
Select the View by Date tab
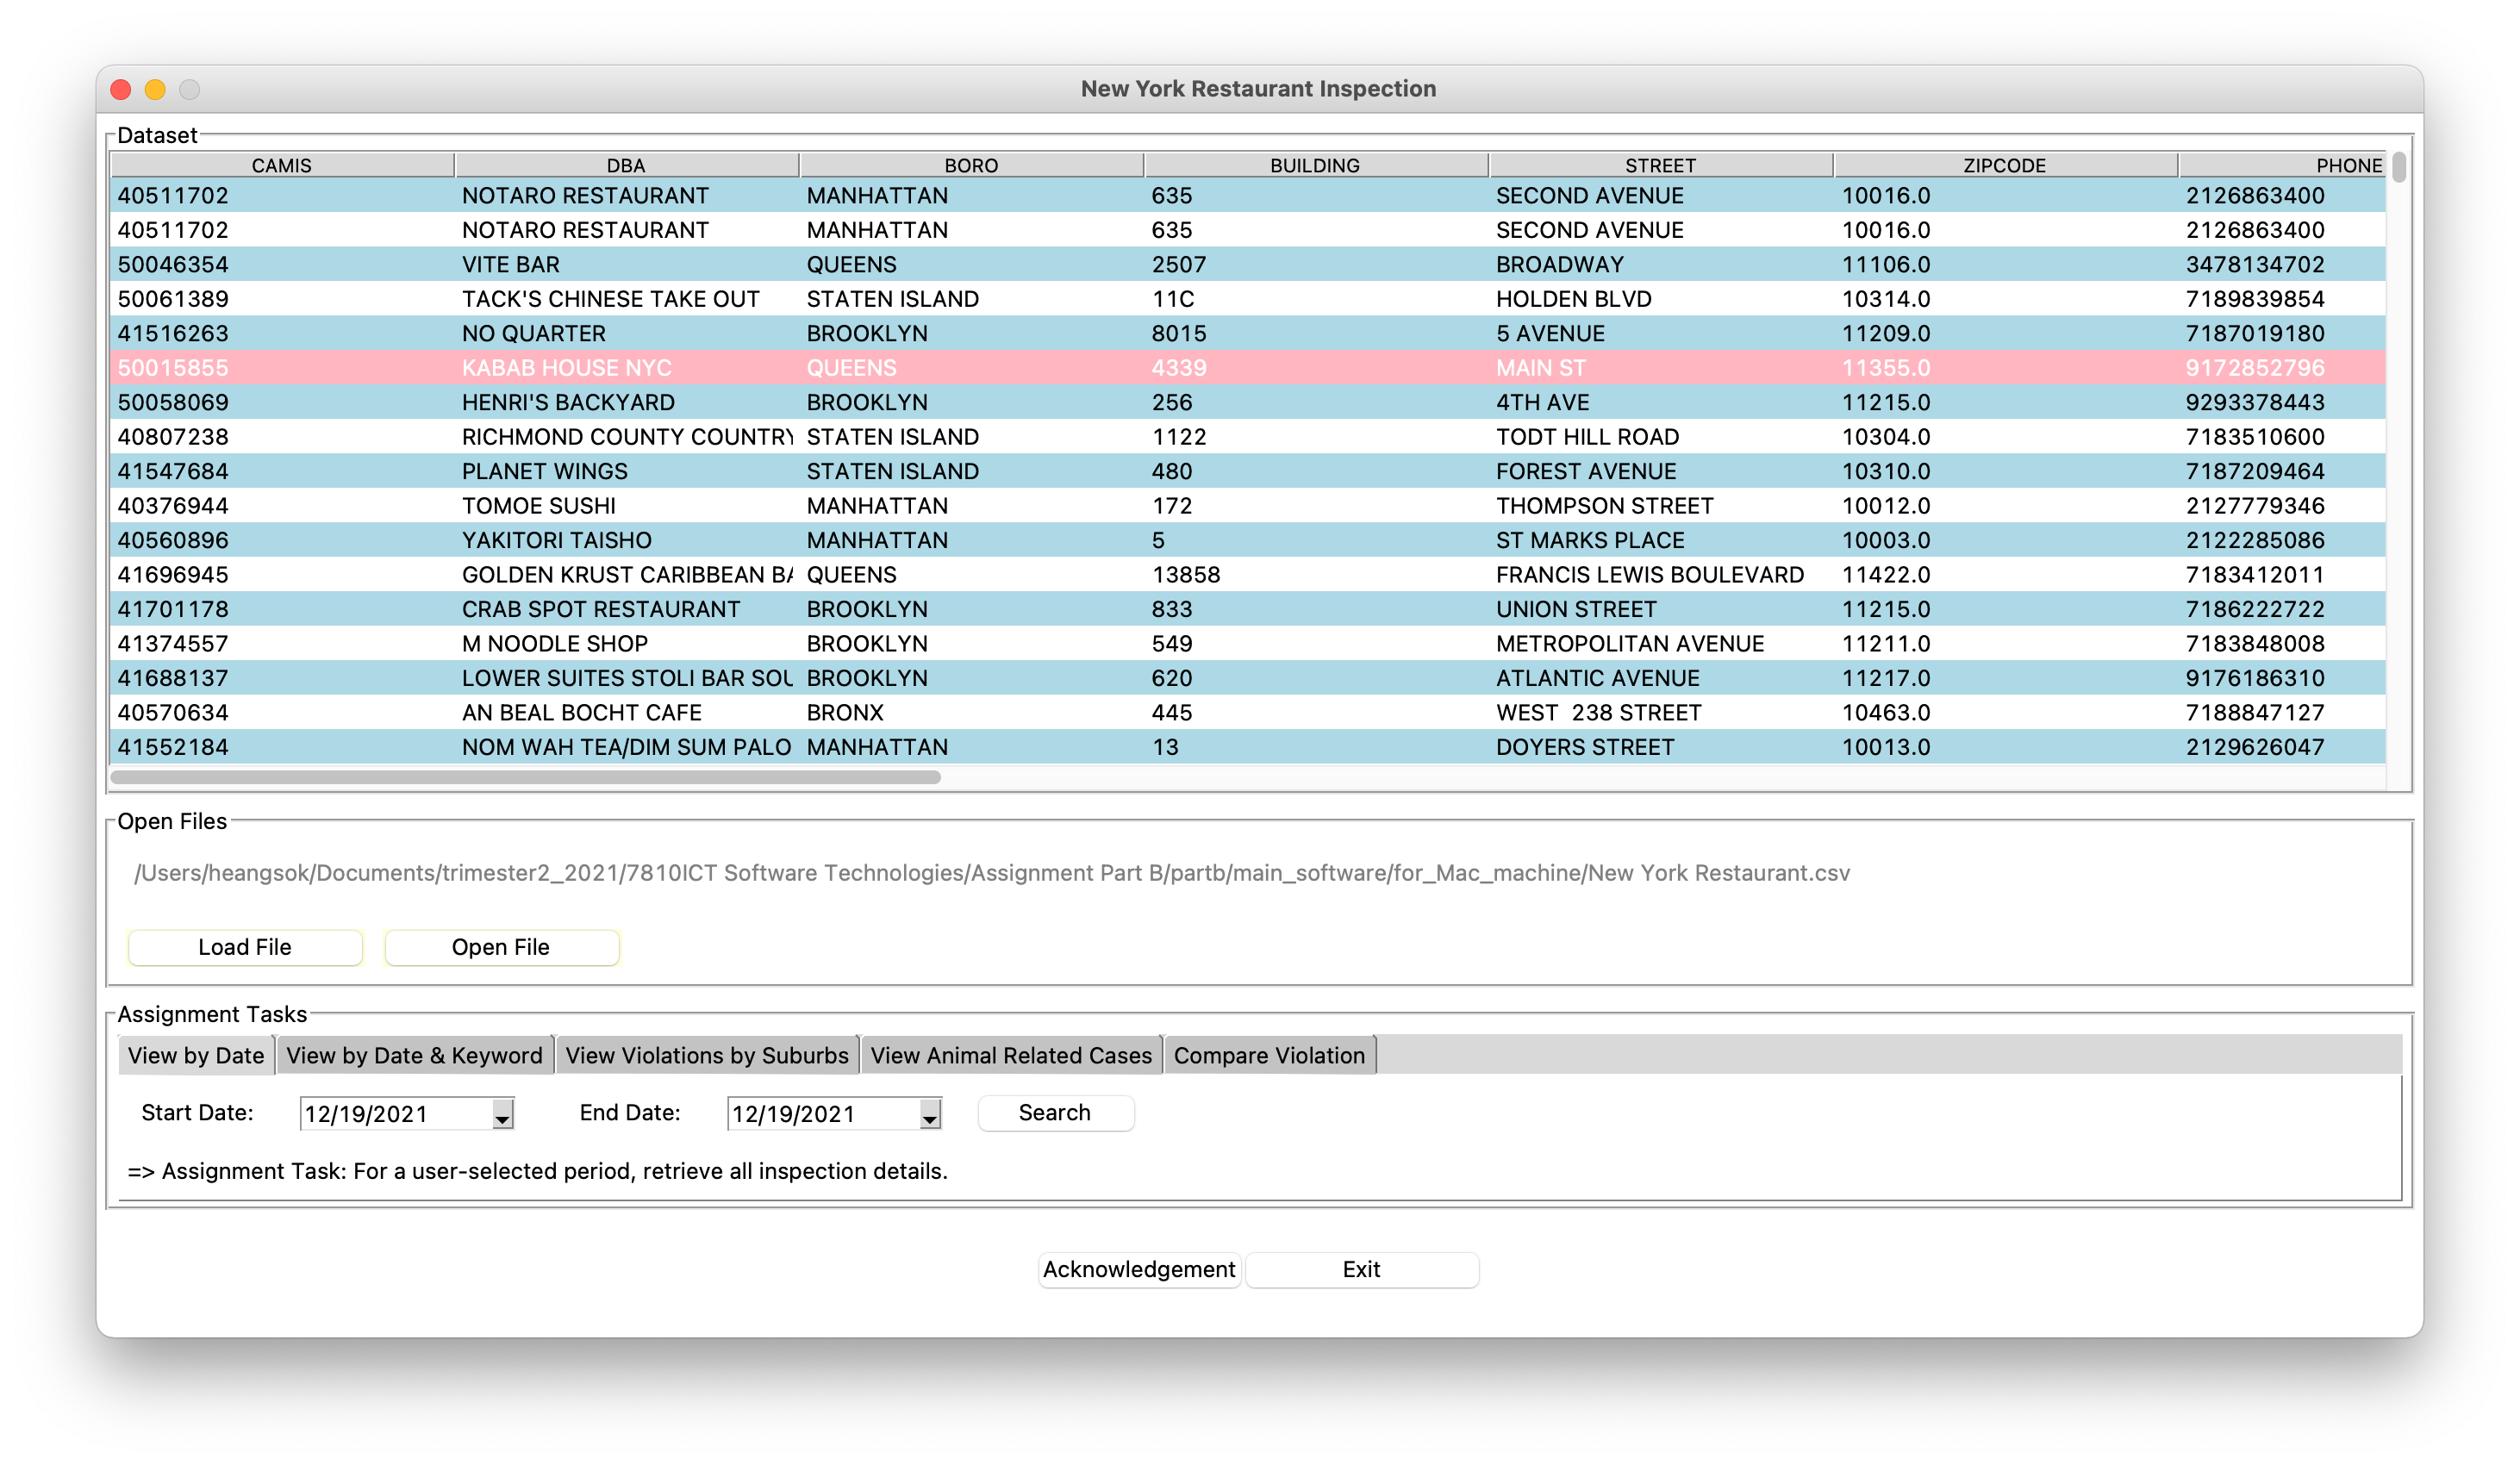pos(196,1055)
